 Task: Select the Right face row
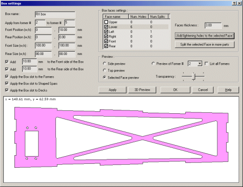(x=136, y=37)
